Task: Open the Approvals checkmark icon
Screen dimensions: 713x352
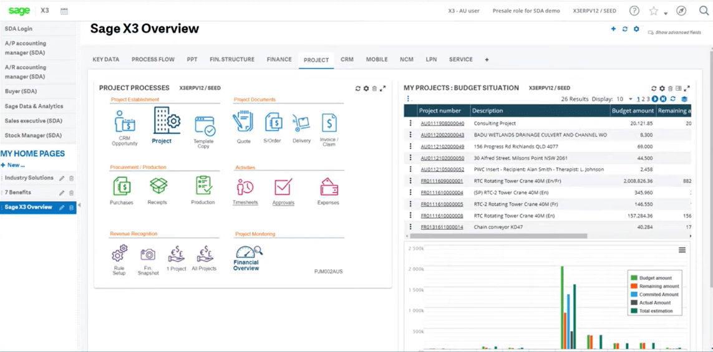Action: pos(283,187)
